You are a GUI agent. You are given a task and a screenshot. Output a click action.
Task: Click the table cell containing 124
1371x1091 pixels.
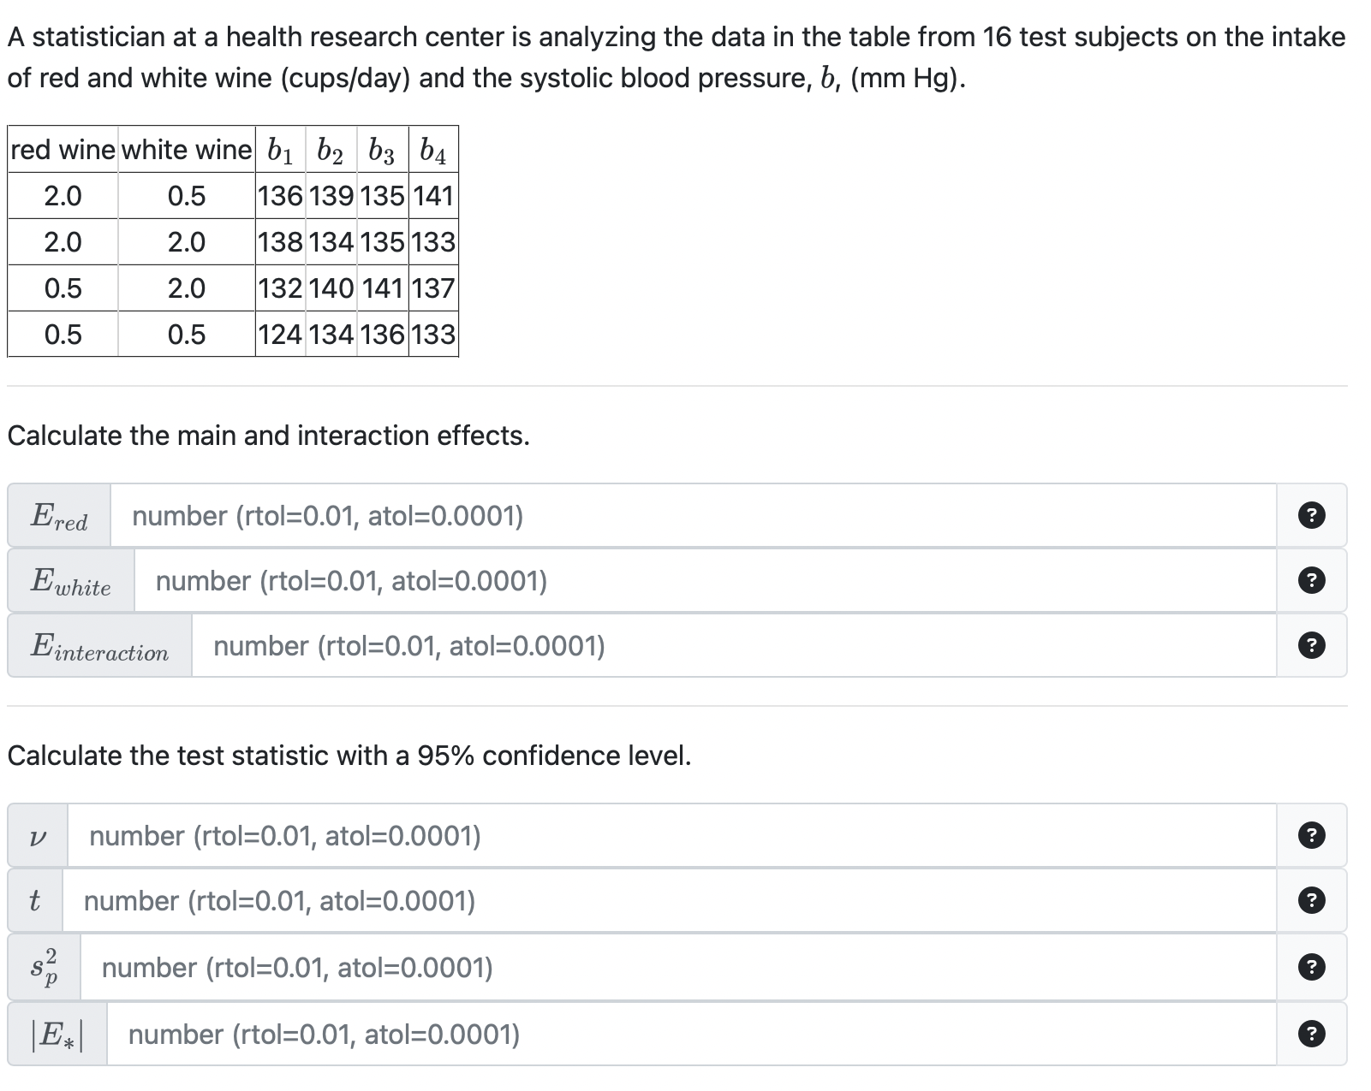click(280, 334)
